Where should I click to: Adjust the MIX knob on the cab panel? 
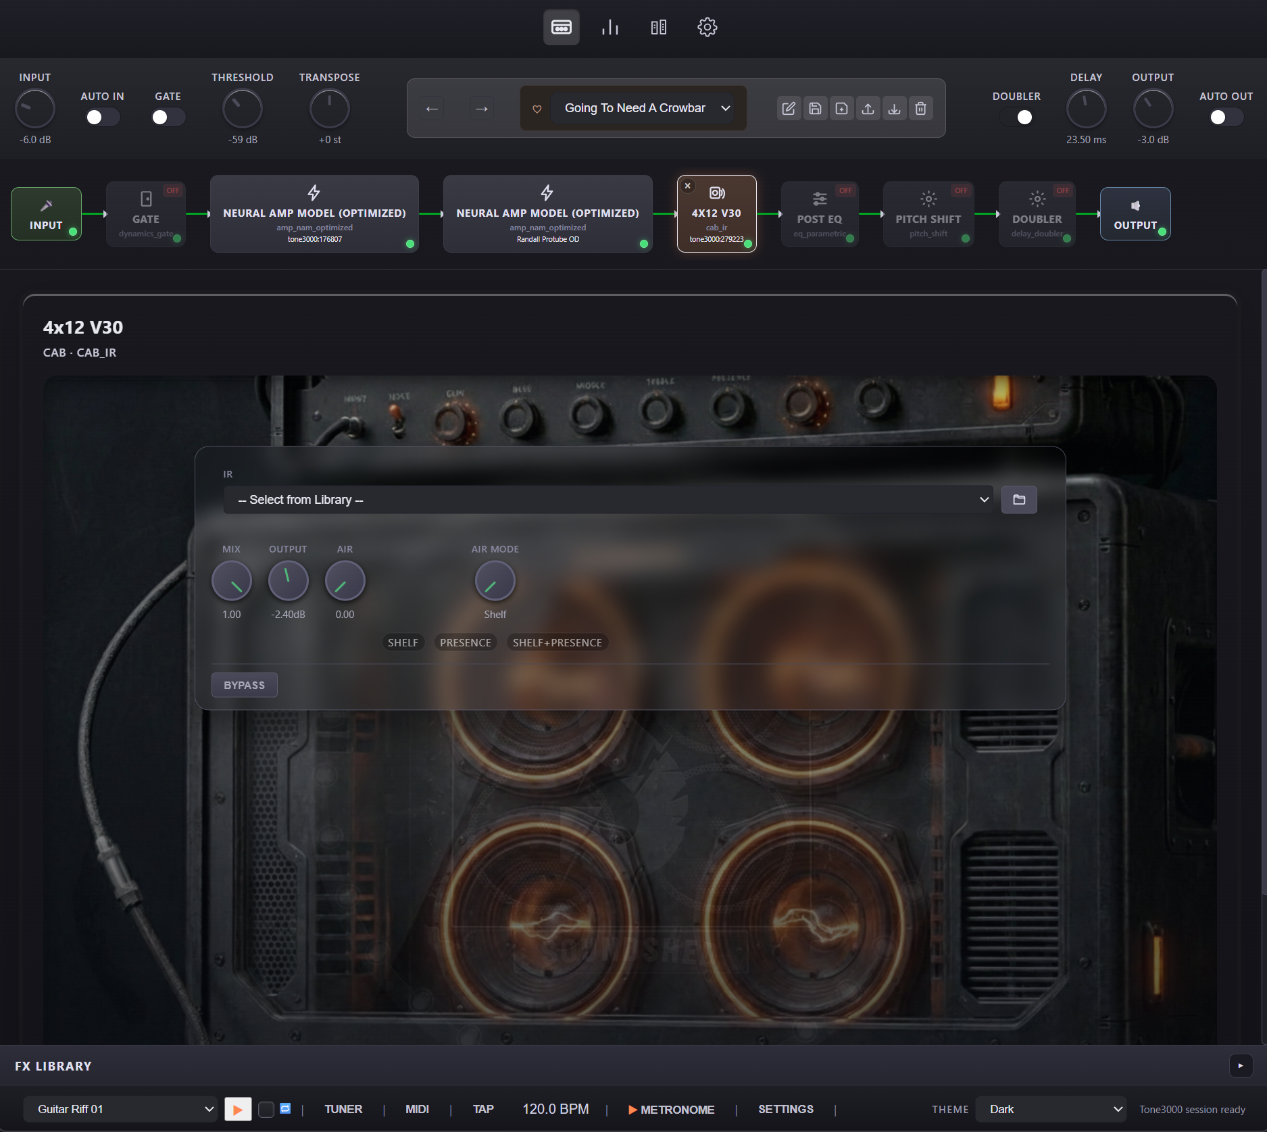pos(231,580)
